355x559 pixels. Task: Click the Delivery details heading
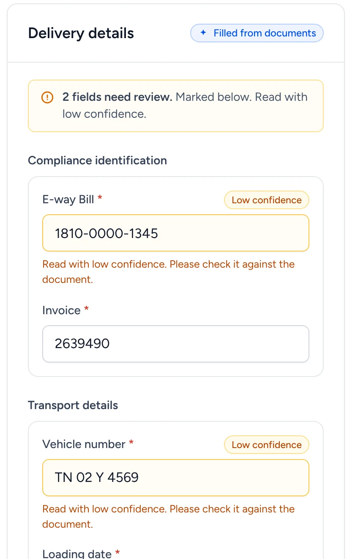(x=81, y=33)
